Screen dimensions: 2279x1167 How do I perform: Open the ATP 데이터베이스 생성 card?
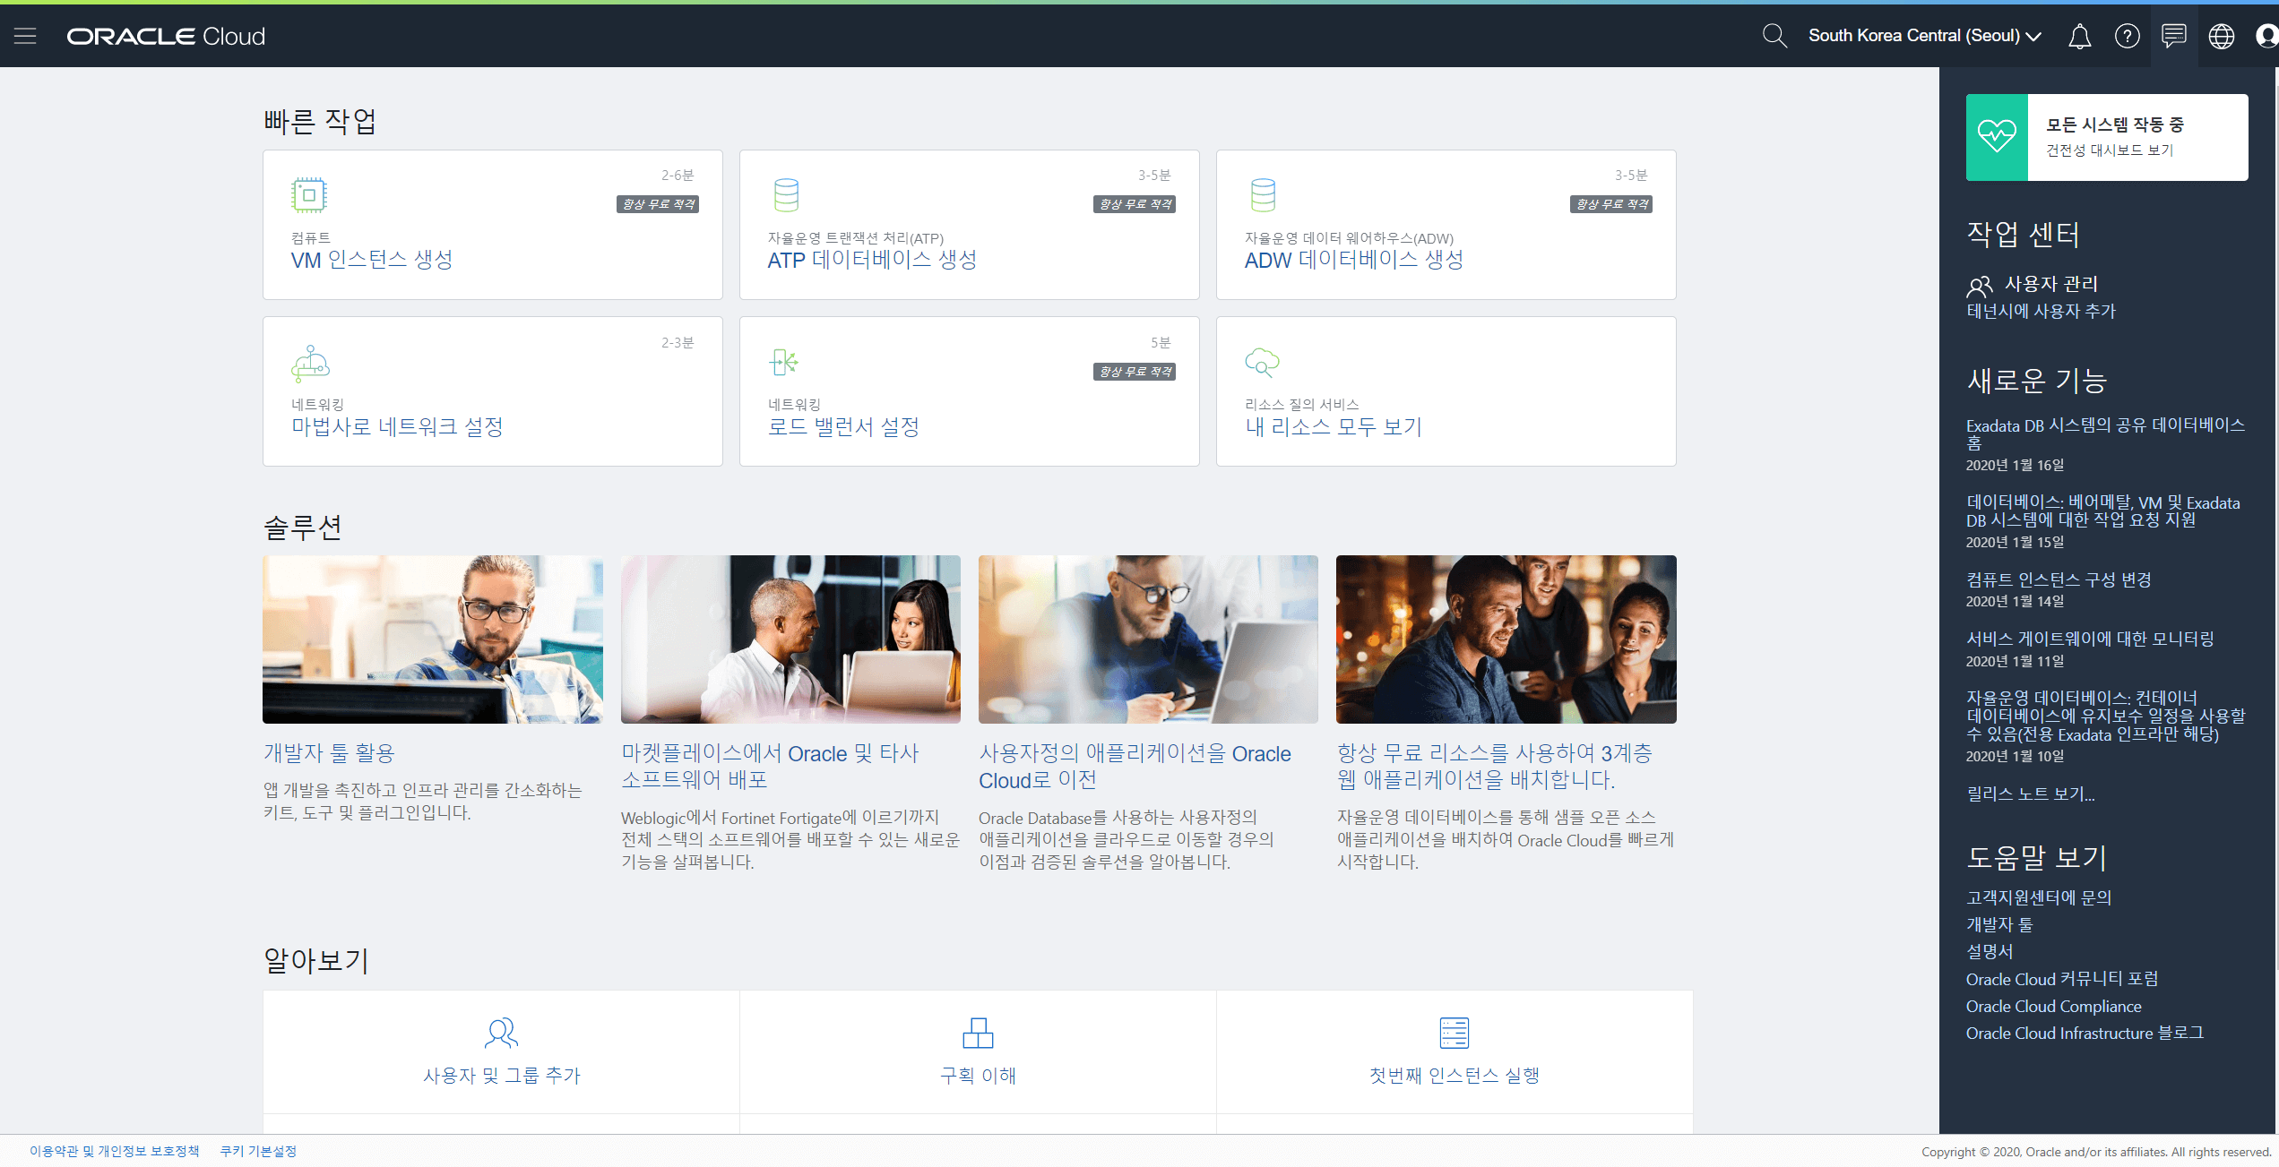969,225
